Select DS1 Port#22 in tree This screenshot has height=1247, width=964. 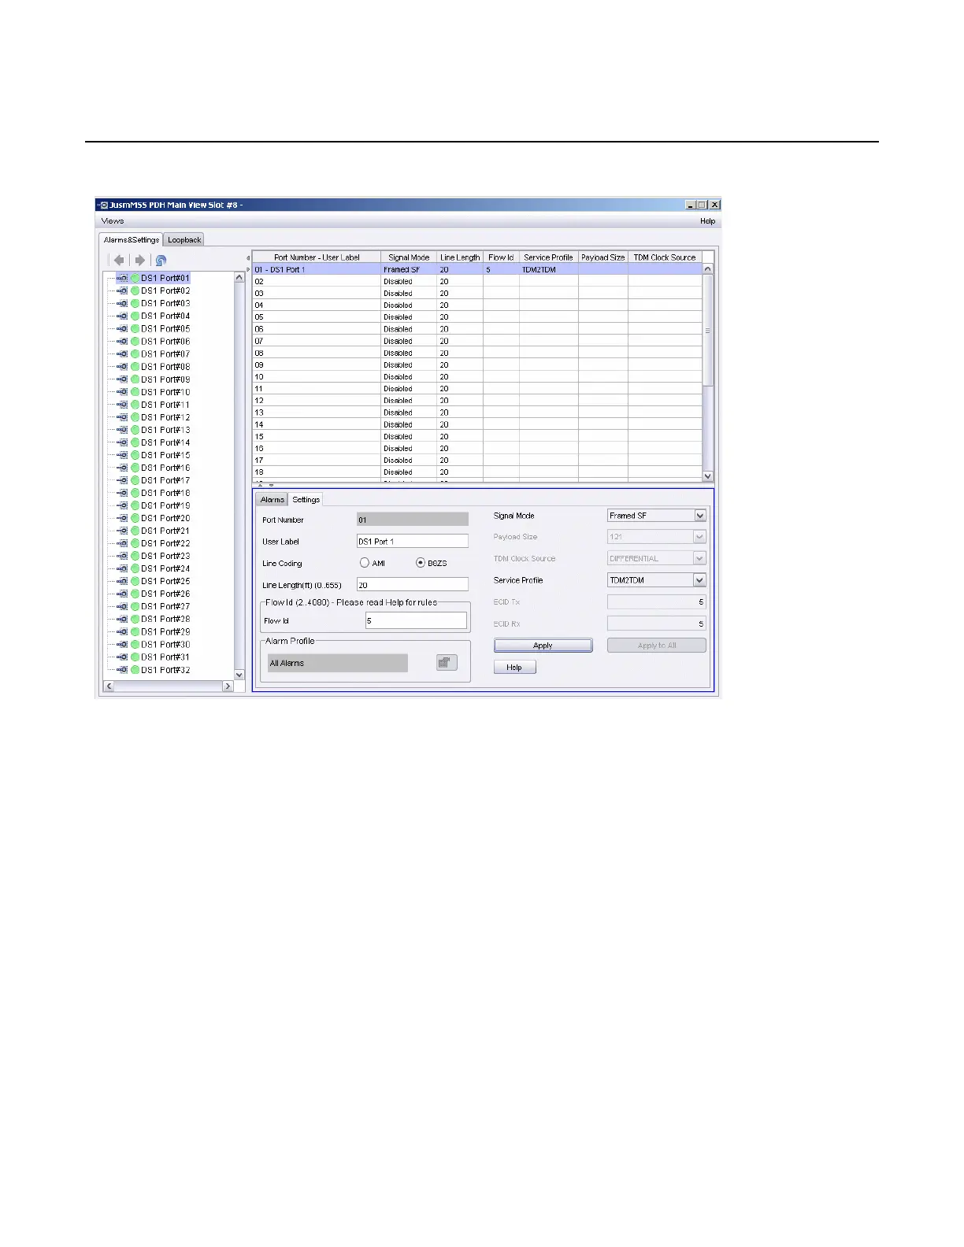(165, 543)
